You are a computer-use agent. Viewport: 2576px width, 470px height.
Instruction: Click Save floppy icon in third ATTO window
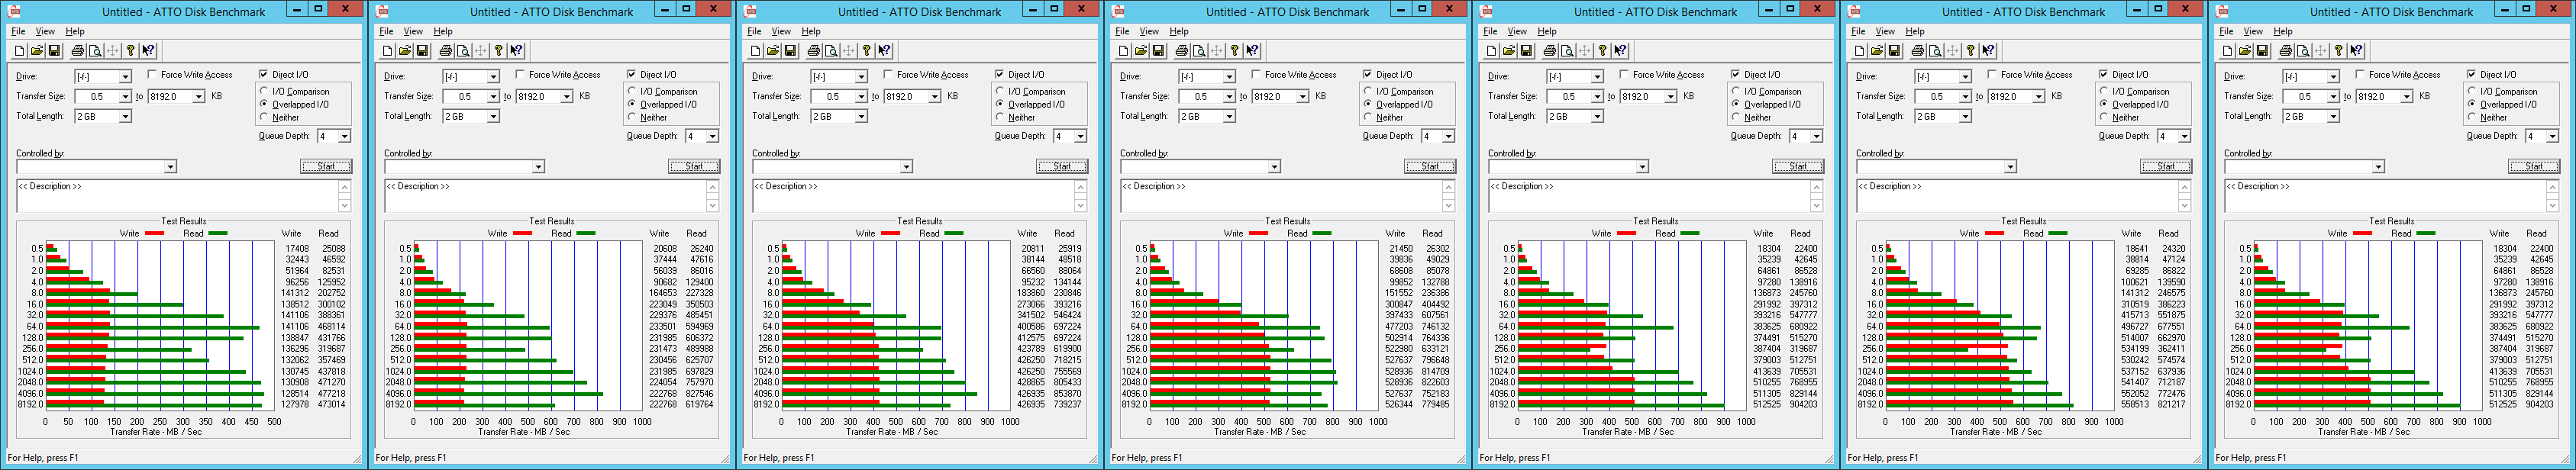pyautogui.click(x=790, y=51)
